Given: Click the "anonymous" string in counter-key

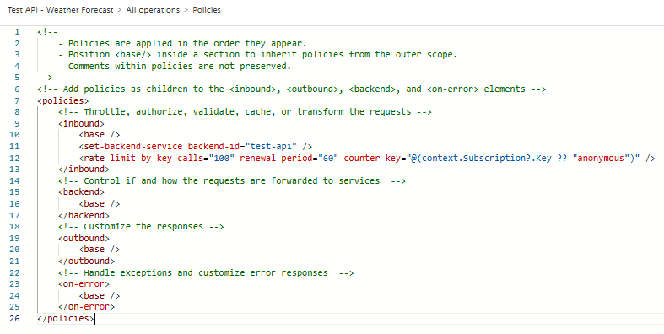Looking at the screenshot, I should click(x=601, y=158).
